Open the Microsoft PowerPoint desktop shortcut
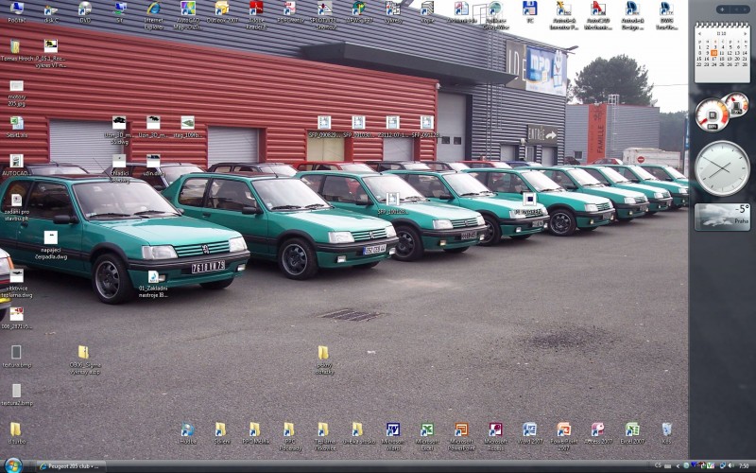The width and height of the screenshot is (756, 473). 460,430
